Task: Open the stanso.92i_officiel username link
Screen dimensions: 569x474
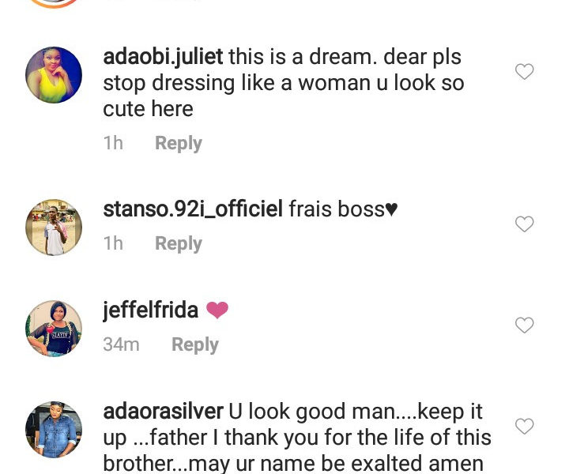Action: 193,209
